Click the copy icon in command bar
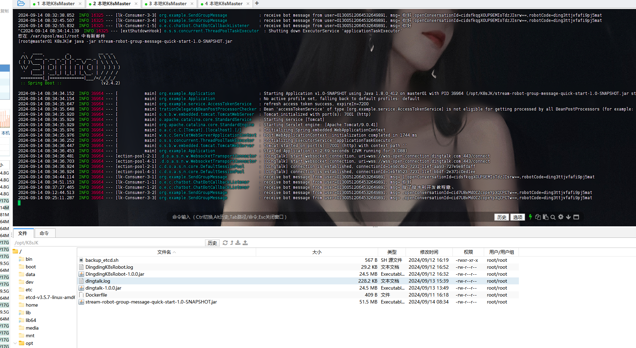The height and width of the screenshot is (348, 636). [538, 217]
